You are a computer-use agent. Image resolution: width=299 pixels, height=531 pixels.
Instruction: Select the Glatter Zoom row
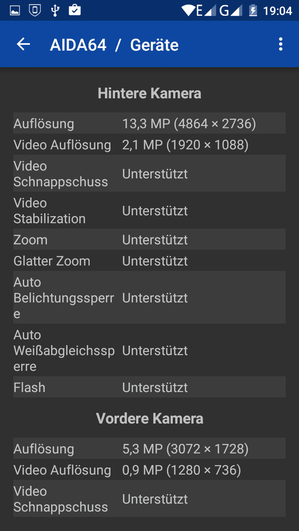(x=149, y=261)
